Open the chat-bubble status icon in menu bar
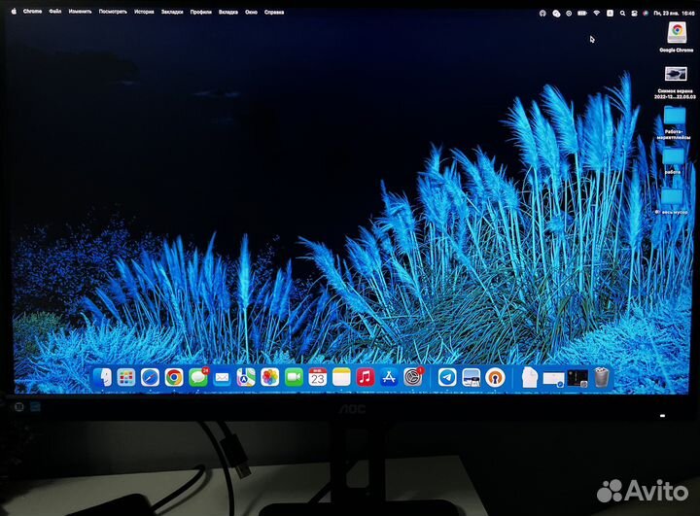 (x=556, y=14)
